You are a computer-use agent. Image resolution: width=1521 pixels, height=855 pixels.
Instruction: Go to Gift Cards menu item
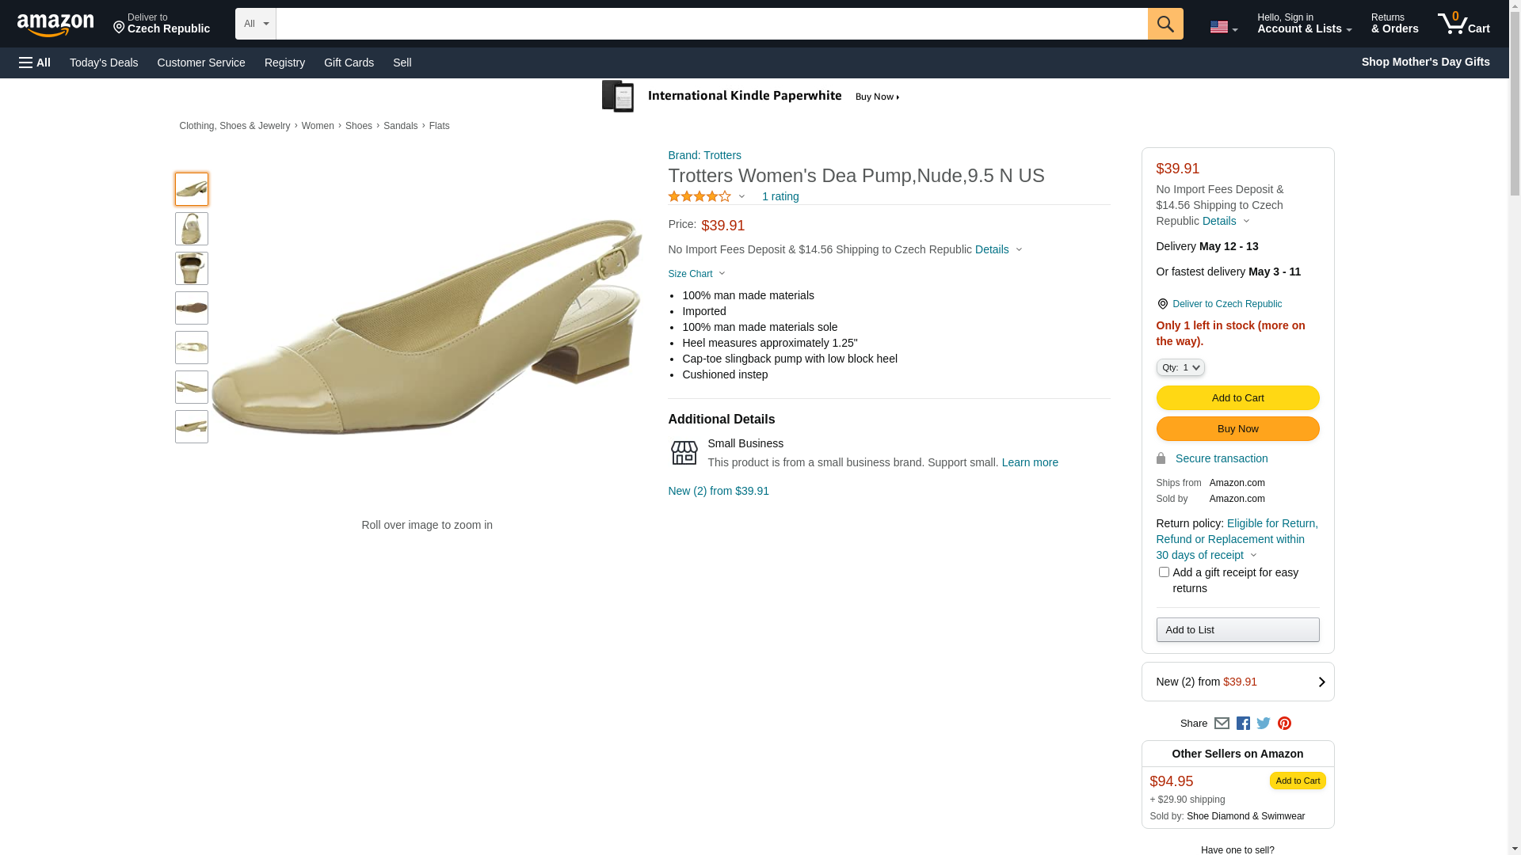[x=349, y=63]
